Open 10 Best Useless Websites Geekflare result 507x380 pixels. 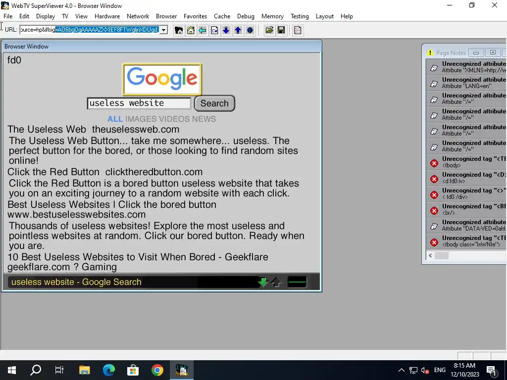138,262
